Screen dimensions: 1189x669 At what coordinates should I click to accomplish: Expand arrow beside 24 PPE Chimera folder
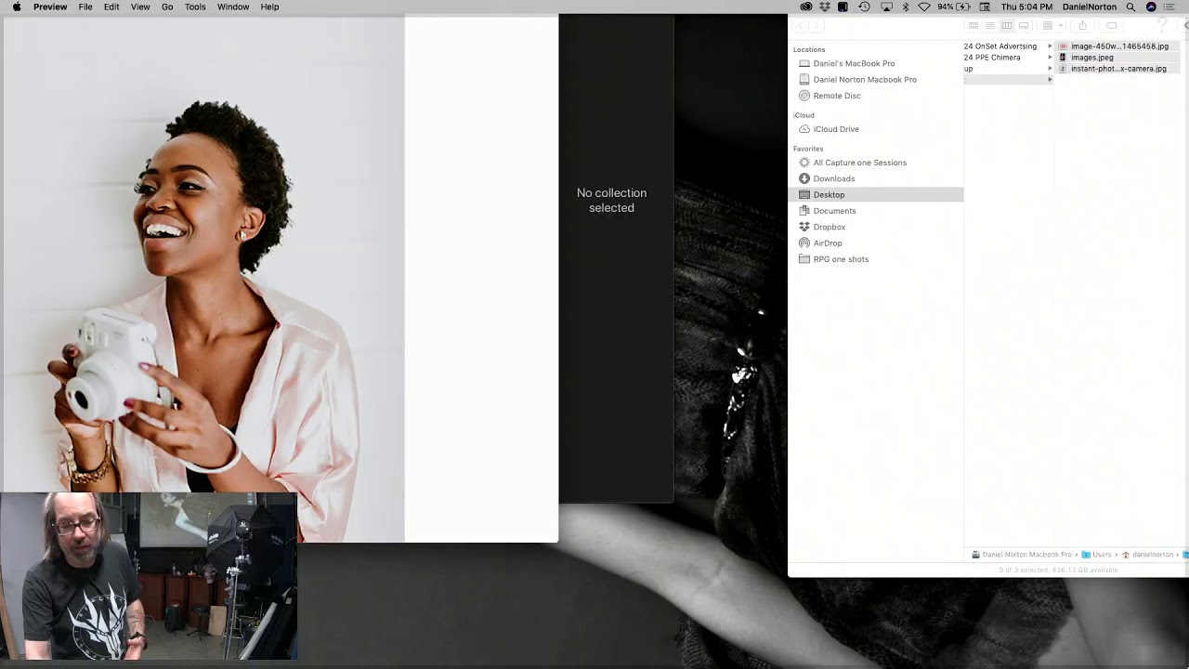[x=1050, y=58]
